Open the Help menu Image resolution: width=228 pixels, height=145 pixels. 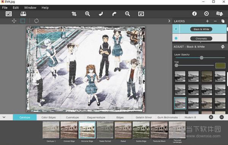point(45,8)
